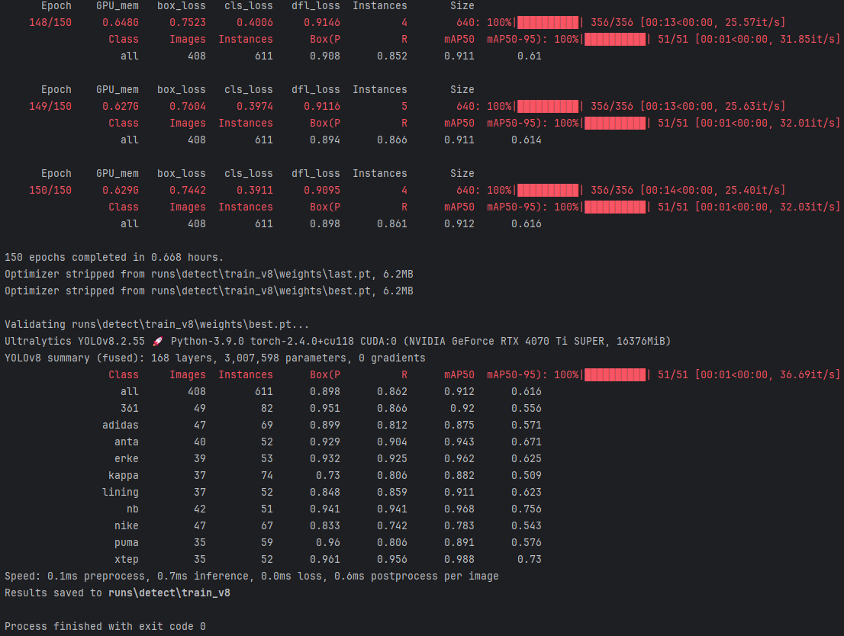Click nb mAP50-95 value 0.756

pyautogui.click(x=527, y=509)
